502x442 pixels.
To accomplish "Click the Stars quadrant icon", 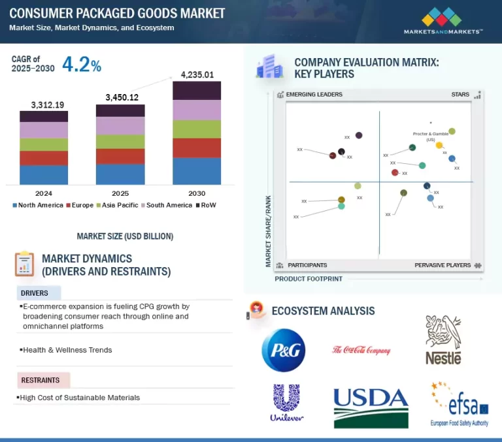I will [477, 95].
